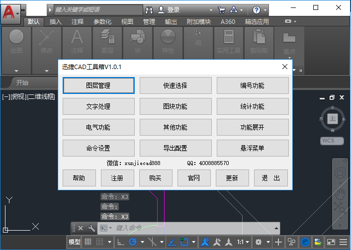The image size is (351, 250).
Task: Expand the 绘图 panel bottom arrow
Action: [x=16, y=71]
